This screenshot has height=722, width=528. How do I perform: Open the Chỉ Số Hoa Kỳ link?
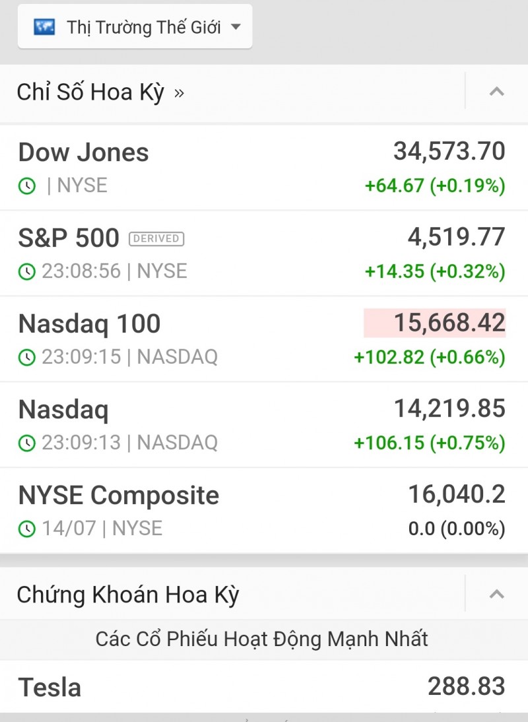click(90, 92)
